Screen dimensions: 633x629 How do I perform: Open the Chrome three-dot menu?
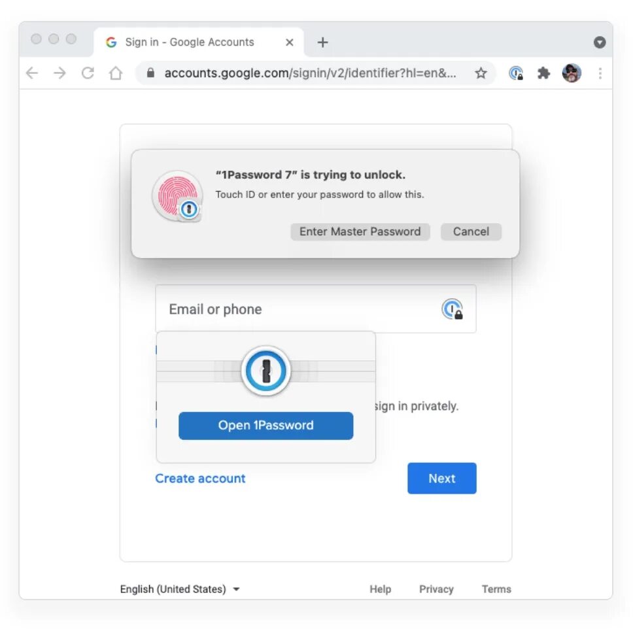point(600,73)
